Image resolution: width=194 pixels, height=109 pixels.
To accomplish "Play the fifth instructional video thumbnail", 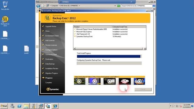I will pos(139,81).
